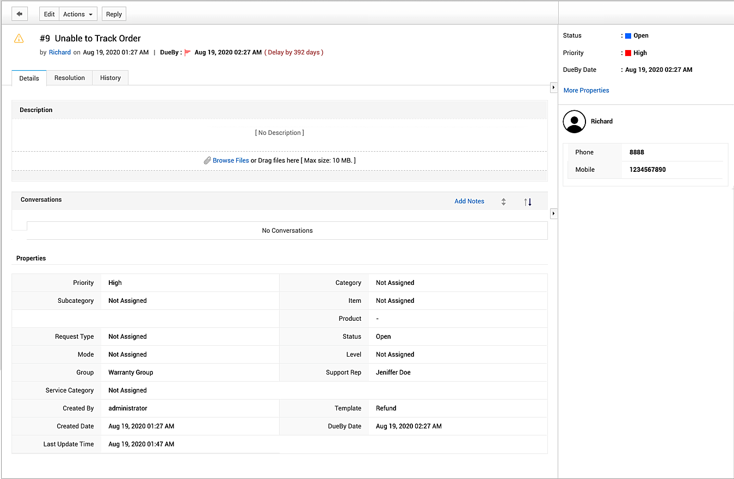
Task: Click the red High priority swatch
Action: pyautogui.click(x=628, y=53)
